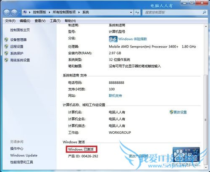Image resolution: width=210 pixels, height=172 pixels.
Task: Expand the chevron after 所有控制面板项 breadcrumb
Action: pyautogui.click(x=79, y=12)
